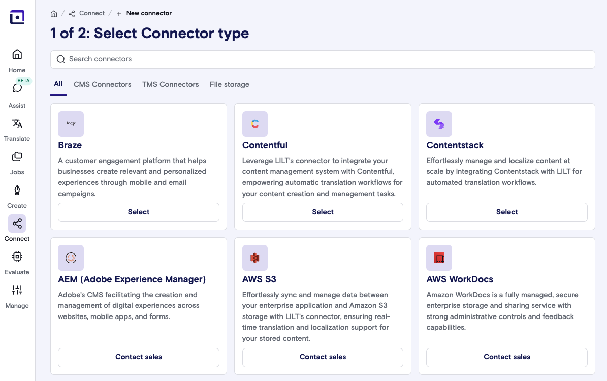Screen dimensions: 607x381
Task: Click the LILT logo in sidebar
Action: click(x=17, y=17)
